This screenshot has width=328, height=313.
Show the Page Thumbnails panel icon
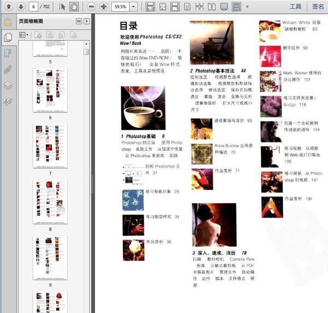(x=8, y=38)
